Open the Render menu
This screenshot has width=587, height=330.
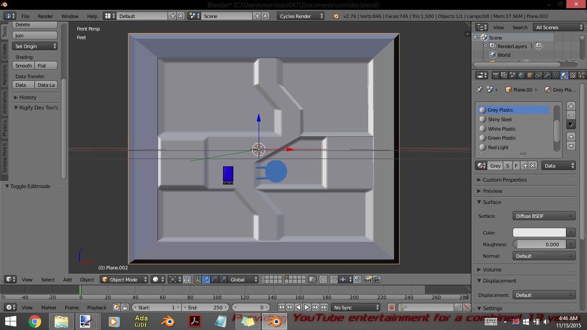(x=45, y=16)
